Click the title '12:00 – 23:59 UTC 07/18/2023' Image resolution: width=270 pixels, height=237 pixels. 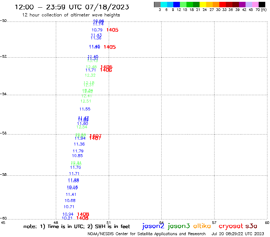(72, 7)
